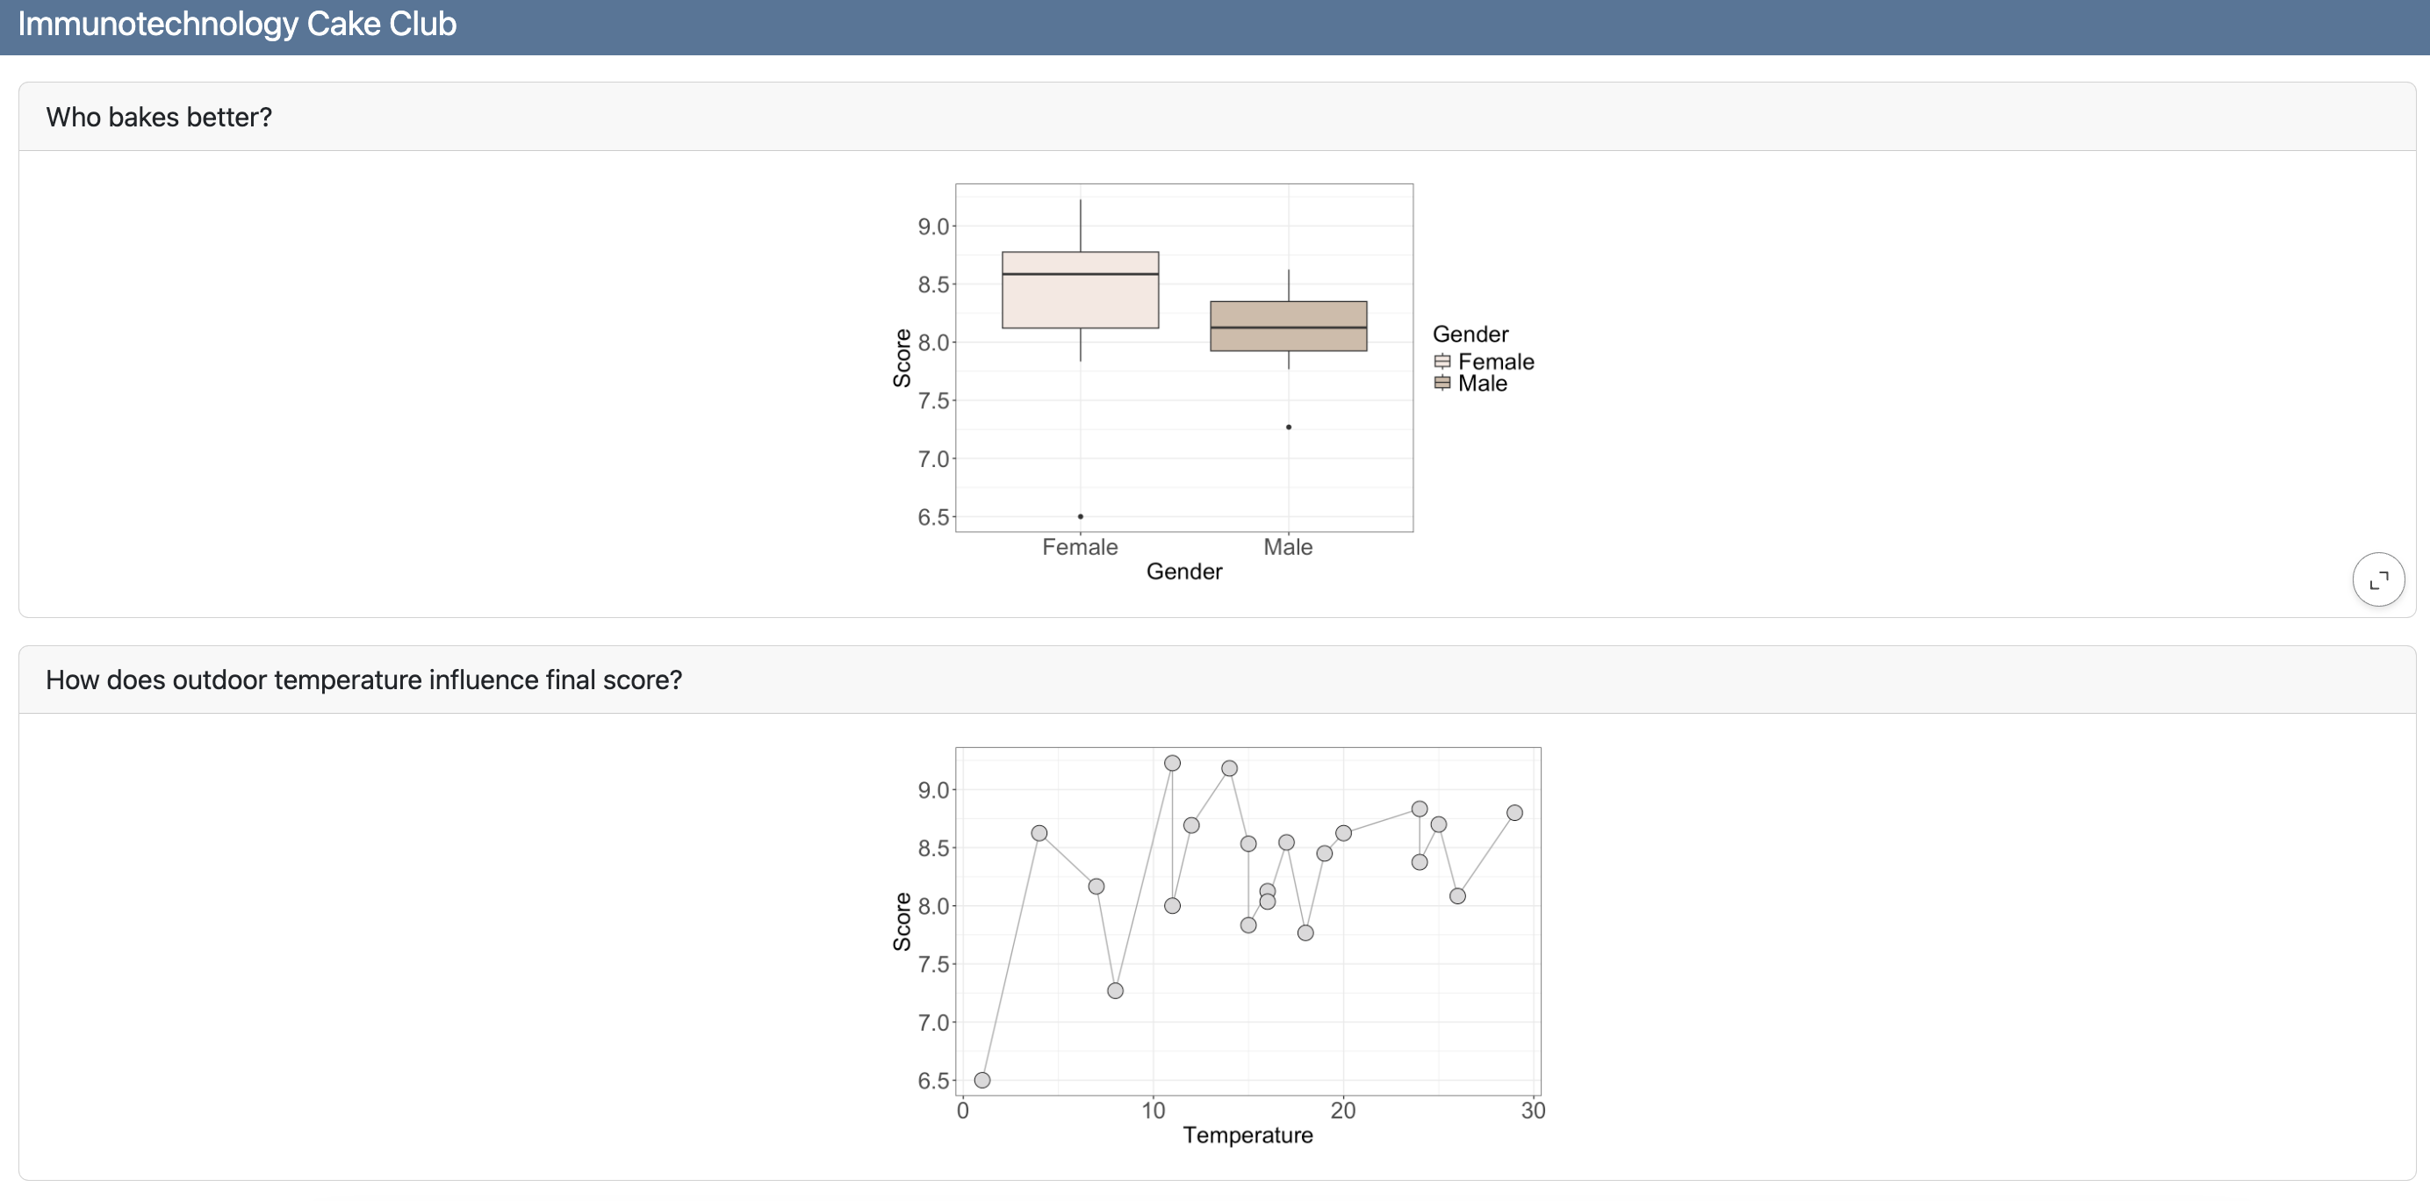The image size is (2430, 1201).
Task: Click the 'Who bakes better?' card header
Action: (160, 117)
